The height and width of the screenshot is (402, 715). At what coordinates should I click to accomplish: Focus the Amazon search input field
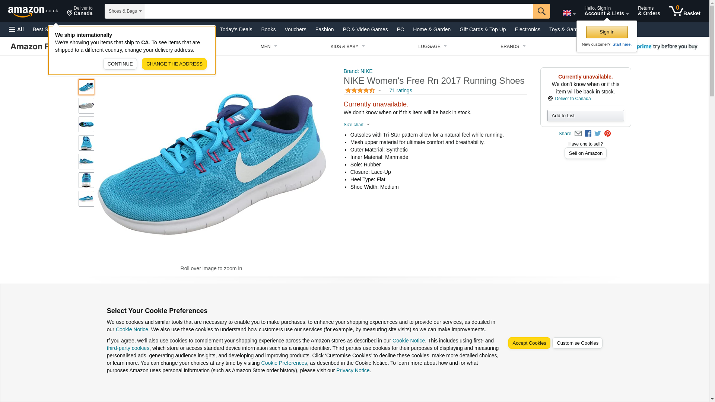pos(339,11)
